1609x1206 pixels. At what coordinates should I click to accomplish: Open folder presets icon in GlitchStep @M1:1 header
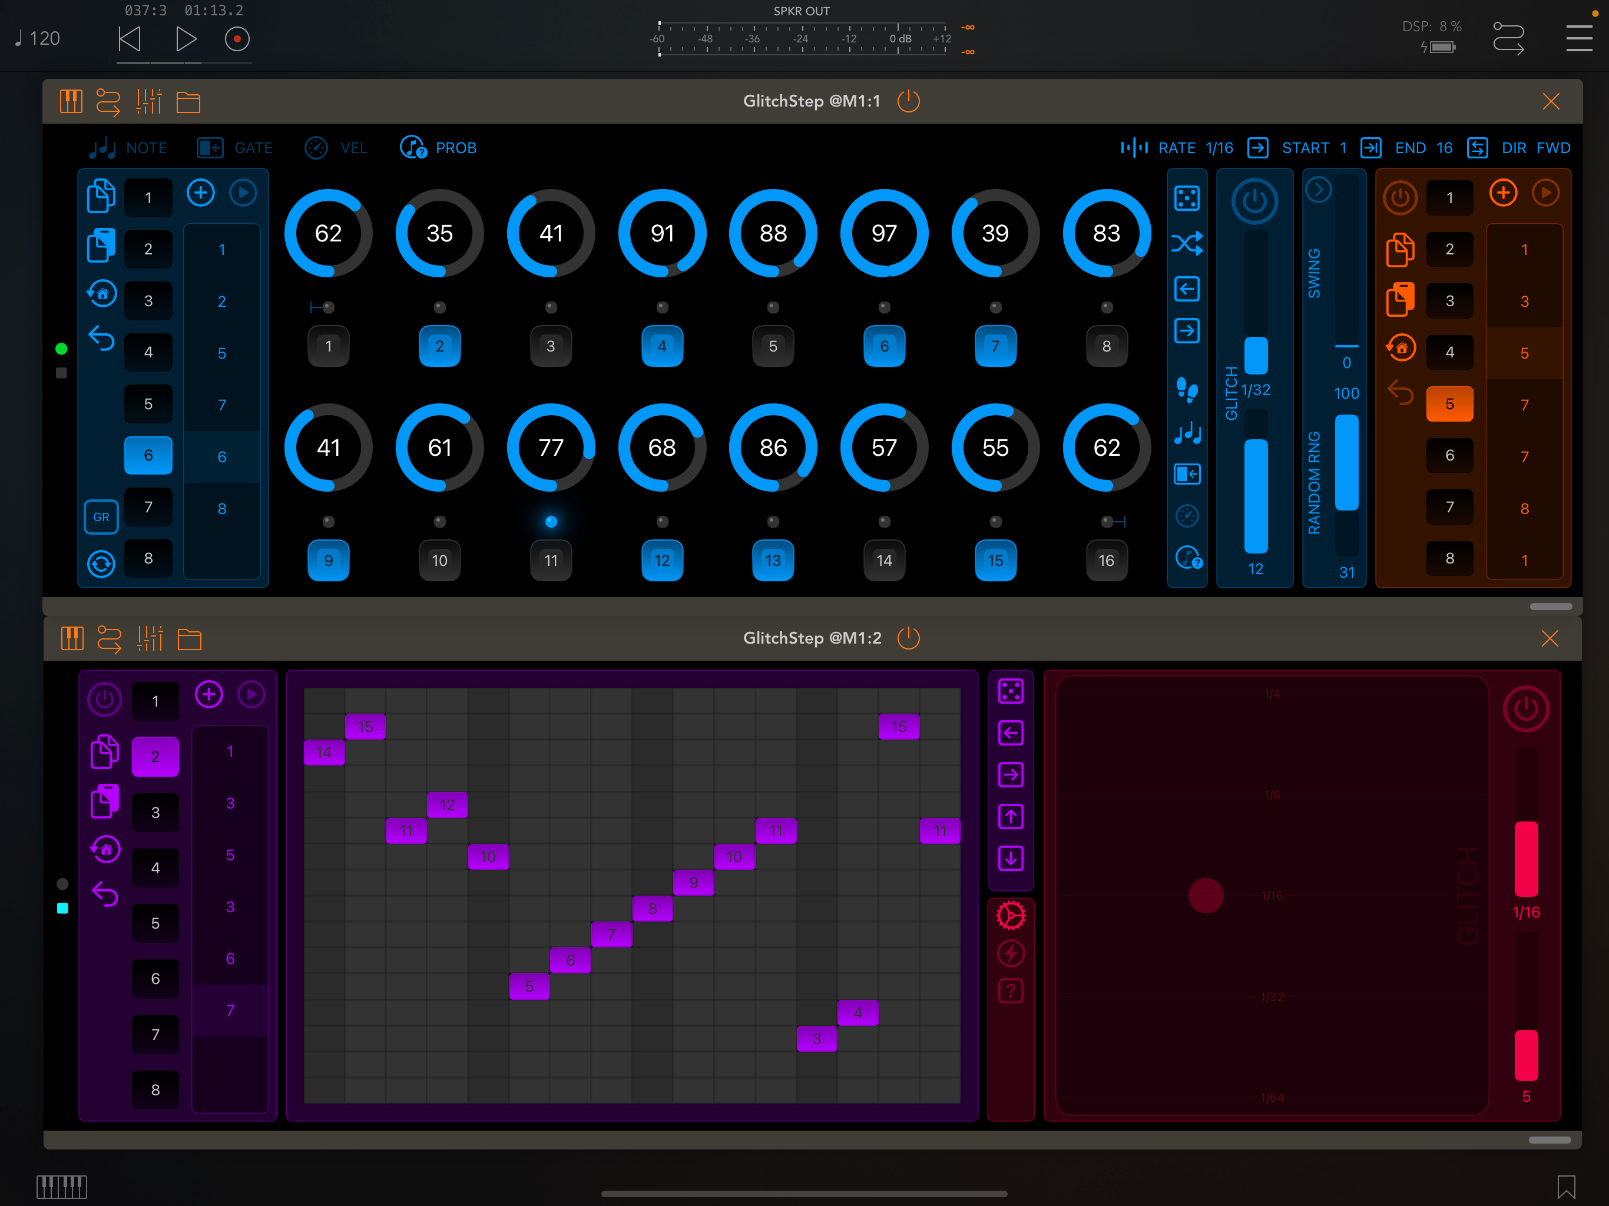point(188,102)
